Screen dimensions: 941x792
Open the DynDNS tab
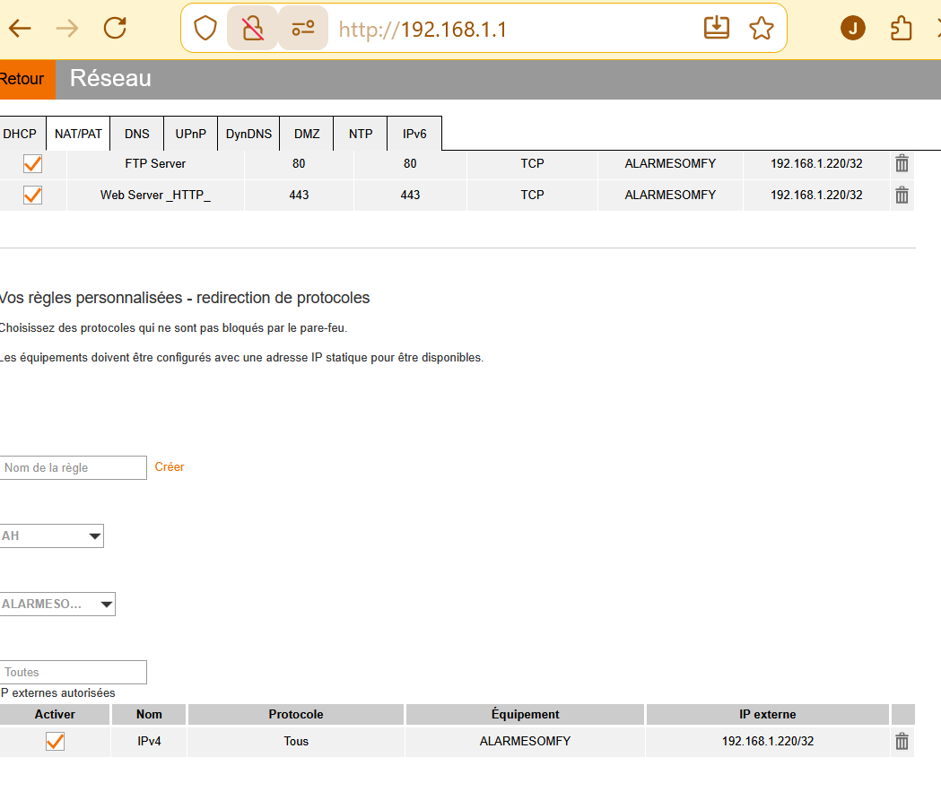coord(248,134)
